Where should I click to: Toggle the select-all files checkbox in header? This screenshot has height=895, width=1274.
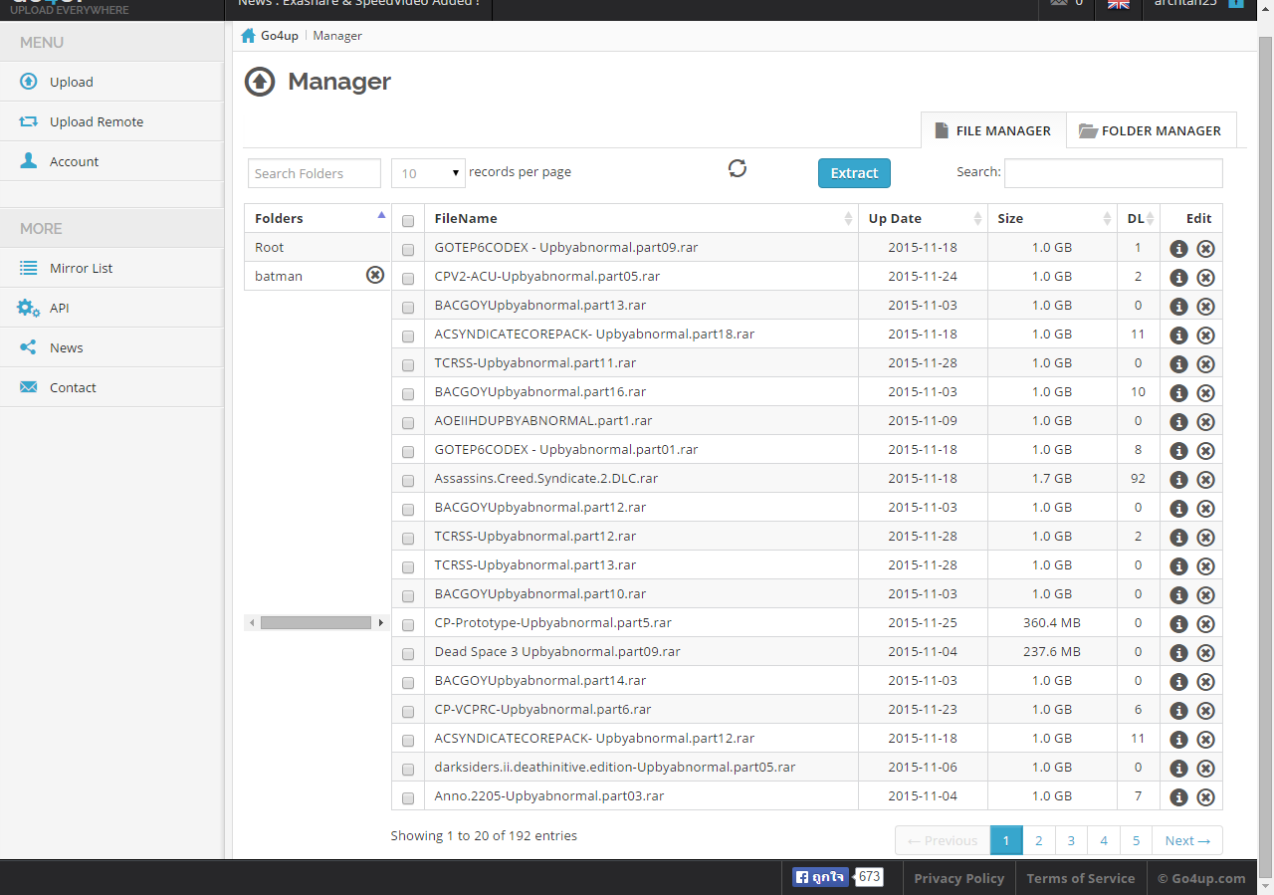pos(408,220)
